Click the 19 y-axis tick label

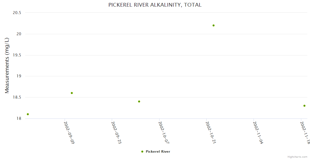coord(19,76)
